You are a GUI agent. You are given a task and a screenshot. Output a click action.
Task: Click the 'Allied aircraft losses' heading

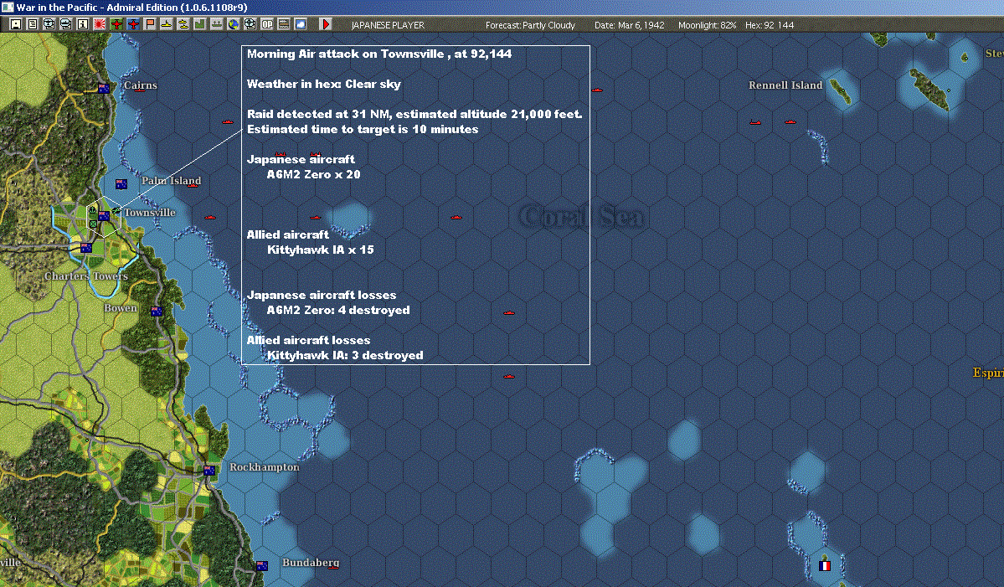[x=309, y=340]
